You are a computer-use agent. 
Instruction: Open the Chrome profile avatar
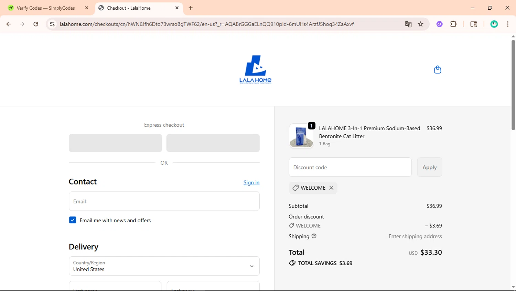494,24
